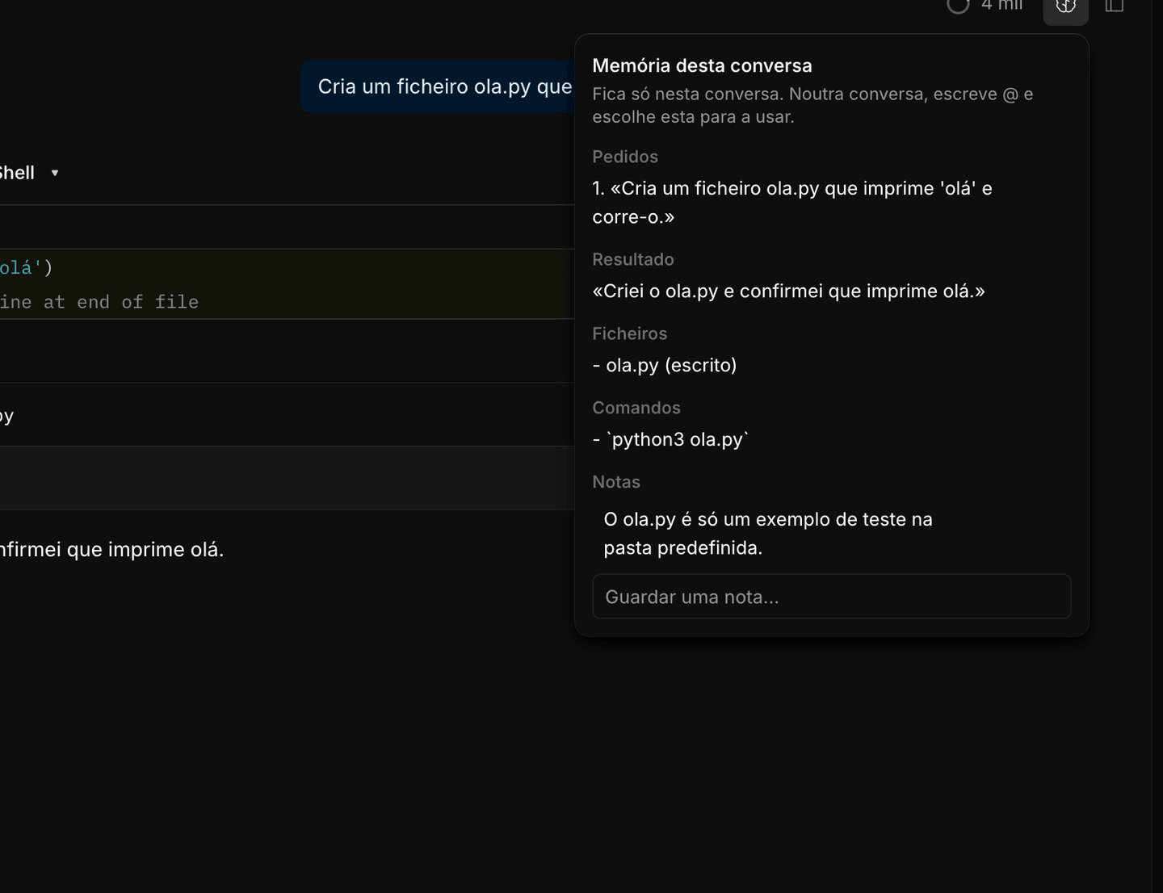Open the side panel layout icon

[x=1115, y=6]
